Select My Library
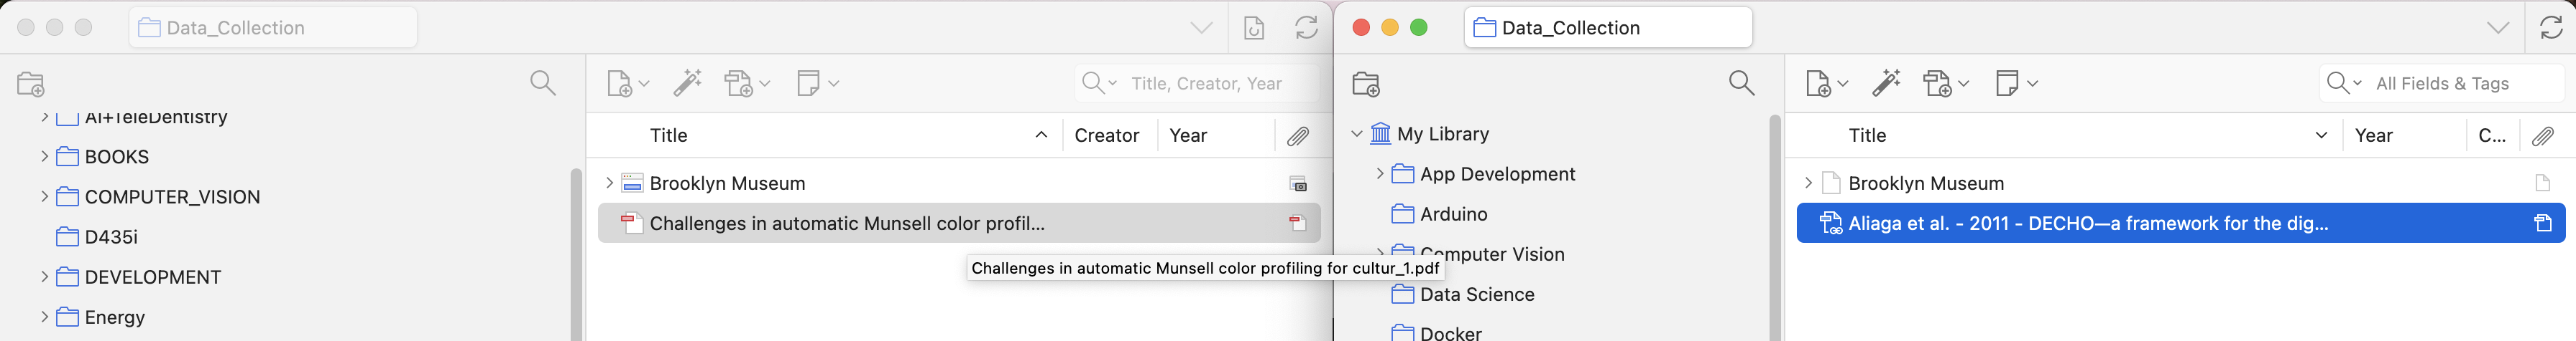 click(1430, 134)
